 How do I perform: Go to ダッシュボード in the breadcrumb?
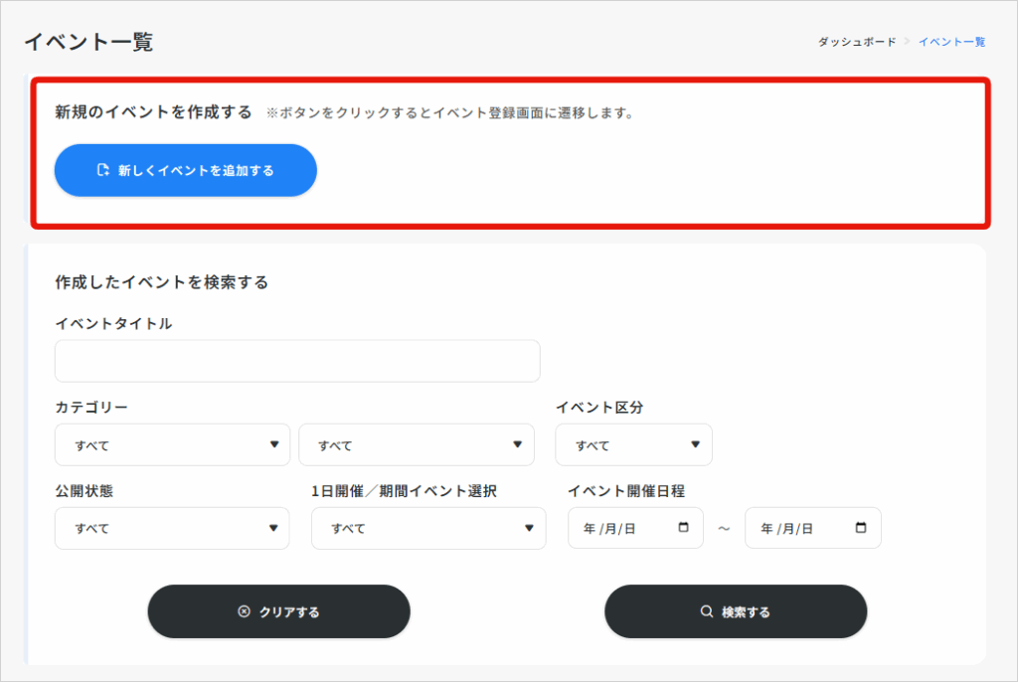coord(856,42)
